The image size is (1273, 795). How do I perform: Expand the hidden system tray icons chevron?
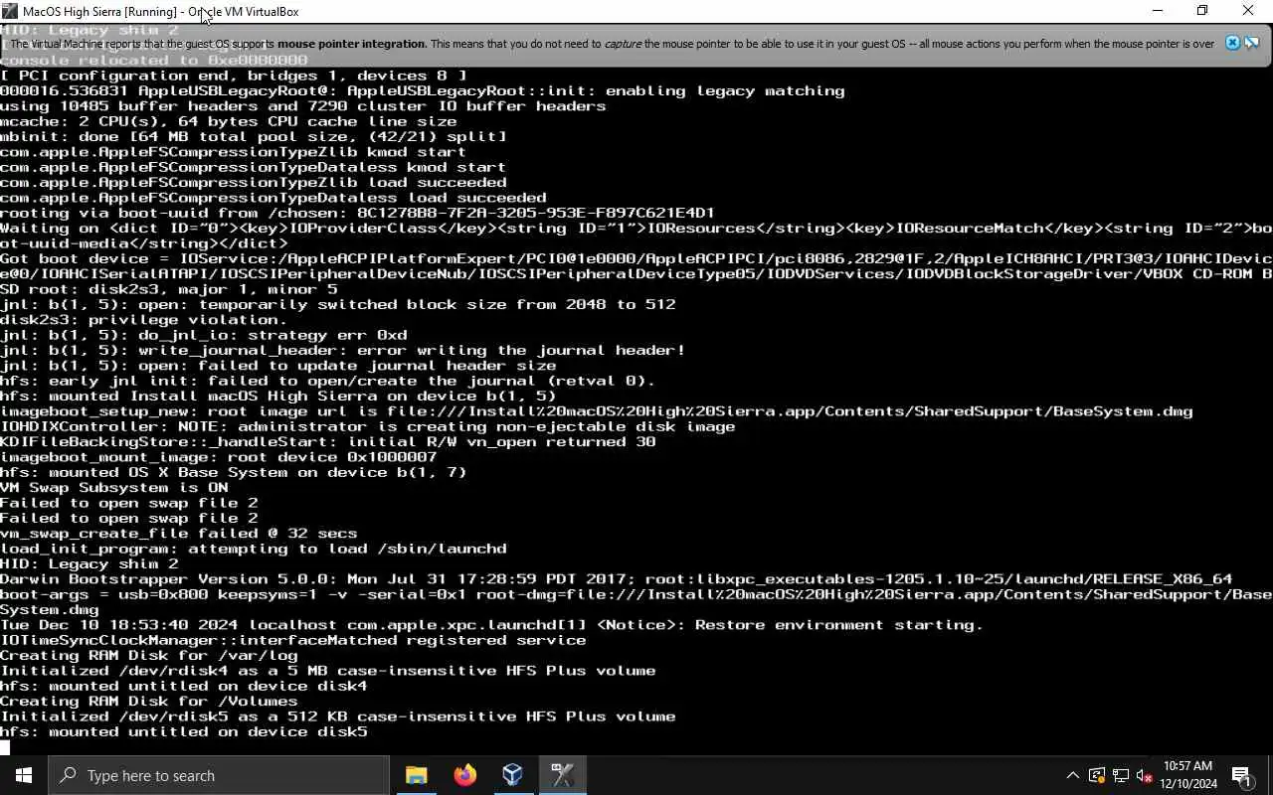tap(1072, 775)
